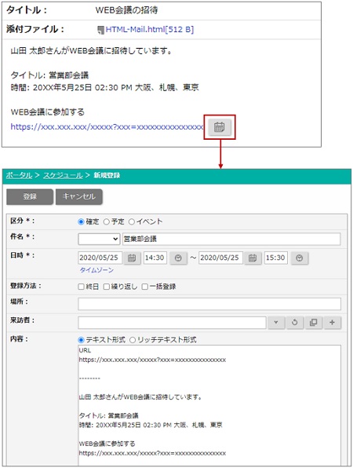
Task: Click the plus icon to add visitor
Action: pyautogui.click(x=332, y=323)
